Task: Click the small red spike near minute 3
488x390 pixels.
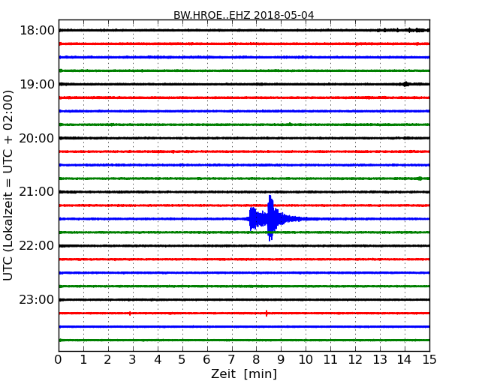Action: pos(130,313)
